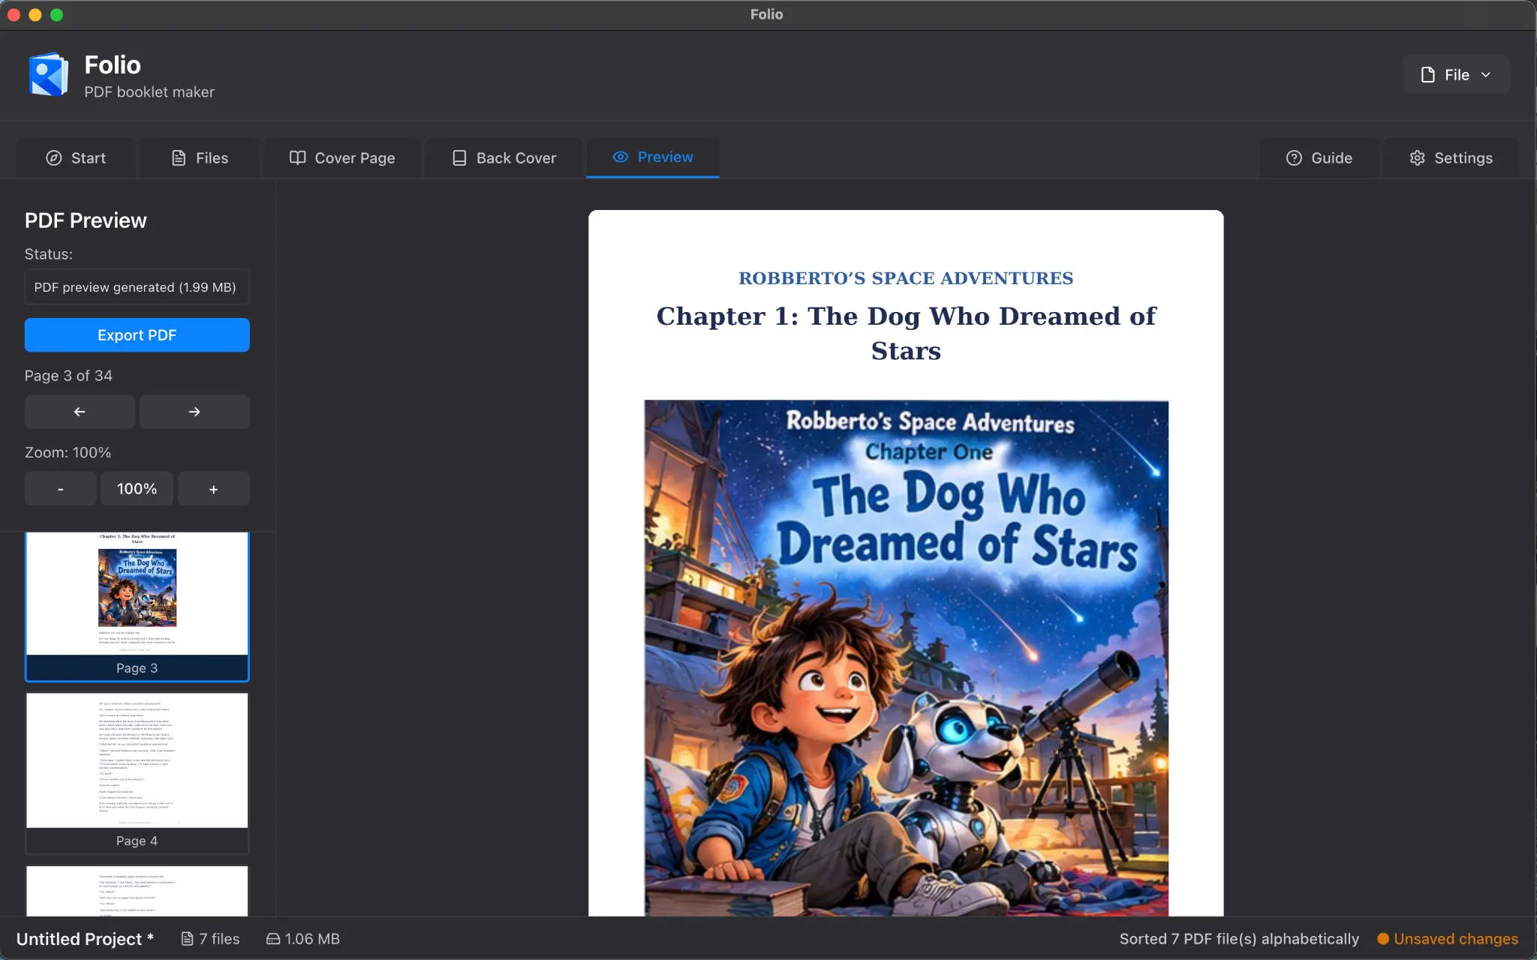Switch to the Start tab

tap(76, 158)
